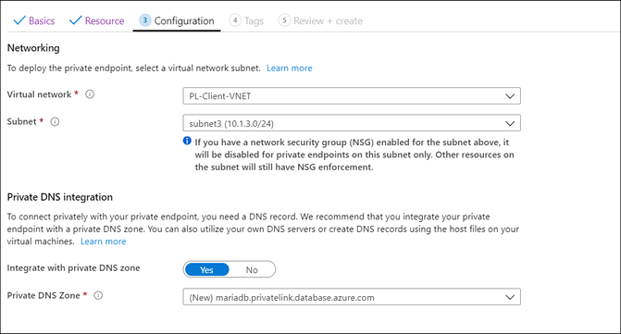This screenshot has height=334, width=621.
Task: Set private DNS zone integration to No
Action: click(x=252, y=270)
